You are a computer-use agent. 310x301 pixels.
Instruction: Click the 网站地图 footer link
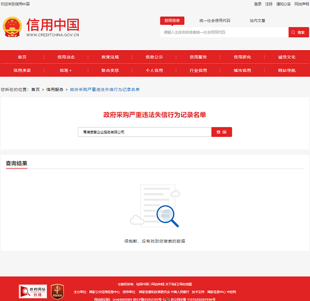coord(185,284)
